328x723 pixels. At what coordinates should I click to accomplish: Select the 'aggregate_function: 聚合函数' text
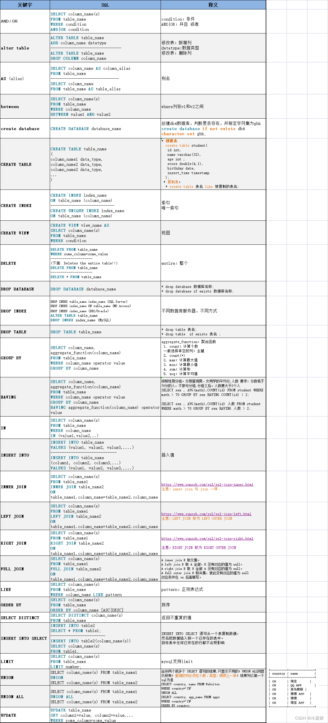click(x=189, y=342)
